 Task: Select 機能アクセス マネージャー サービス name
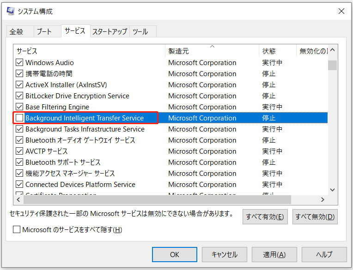pos(70,174)
